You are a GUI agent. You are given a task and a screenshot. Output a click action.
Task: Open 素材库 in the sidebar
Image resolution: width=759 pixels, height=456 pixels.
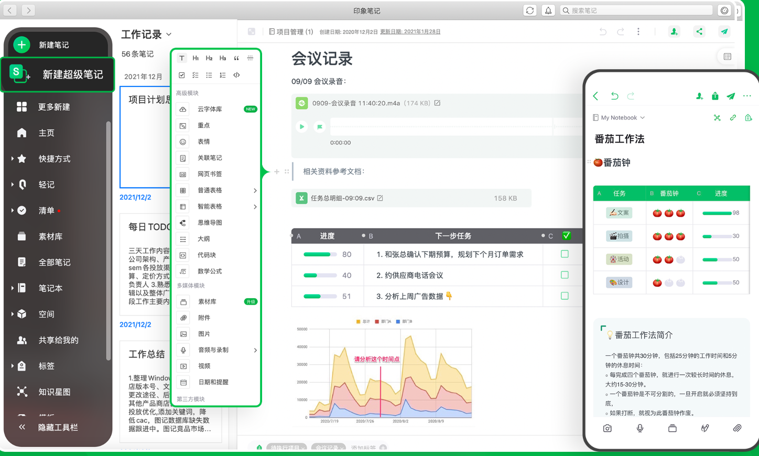tap(40, 237)
